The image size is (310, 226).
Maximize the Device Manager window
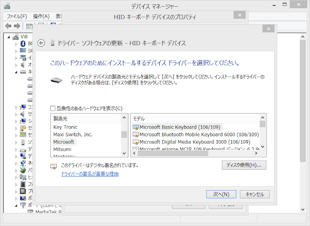285,4
